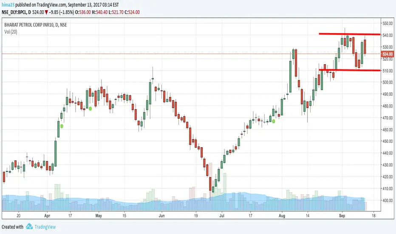Click the 530.00 price axis label

(x=388, y=47)
